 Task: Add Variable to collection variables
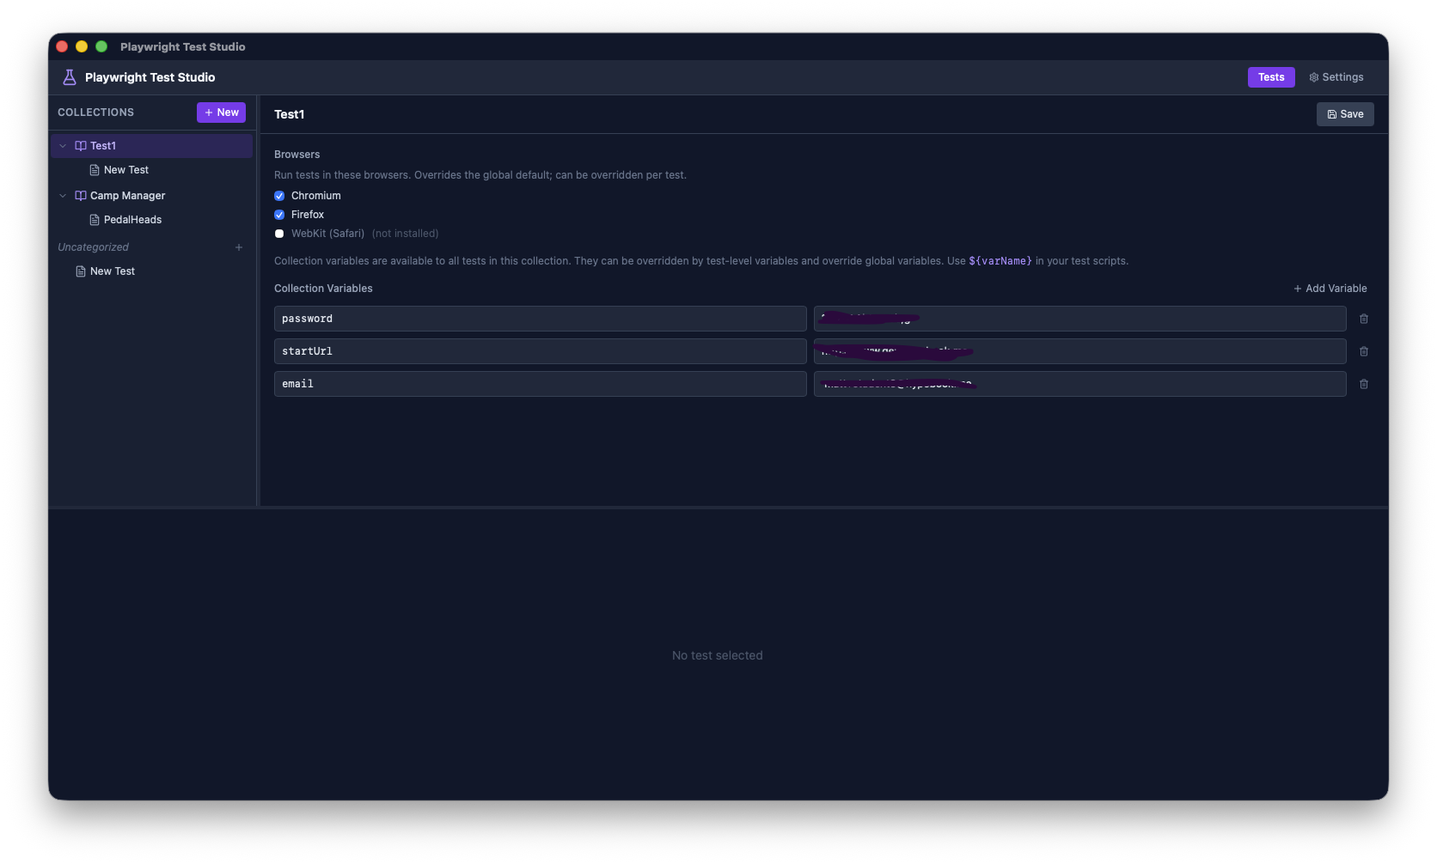1330,289
